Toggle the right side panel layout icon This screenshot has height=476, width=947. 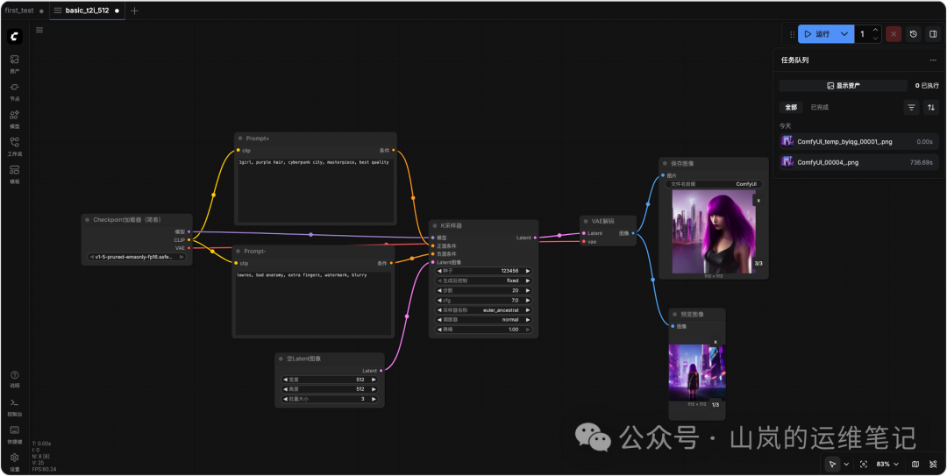(x=932, y=34)
